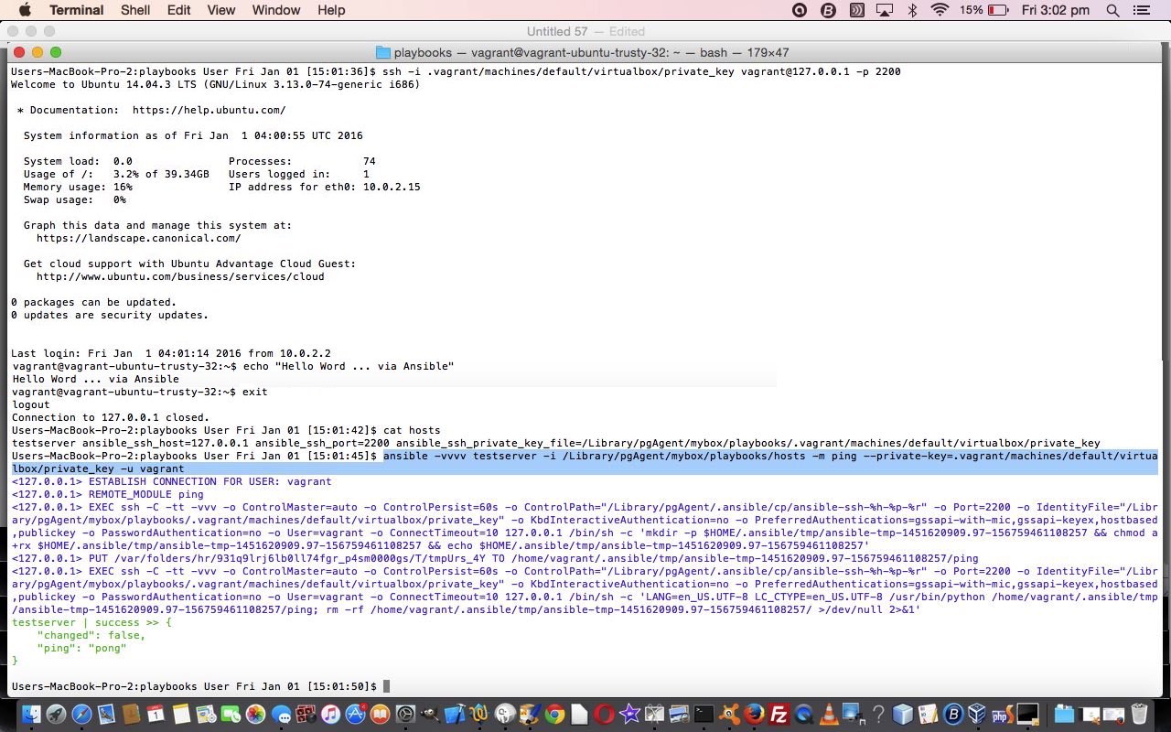
Task: Launch Google Chrome from the Dock
Action: (554, 714)
